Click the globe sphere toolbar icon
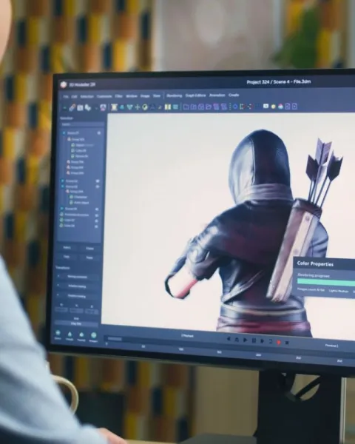355x444 pixels. 145,107
